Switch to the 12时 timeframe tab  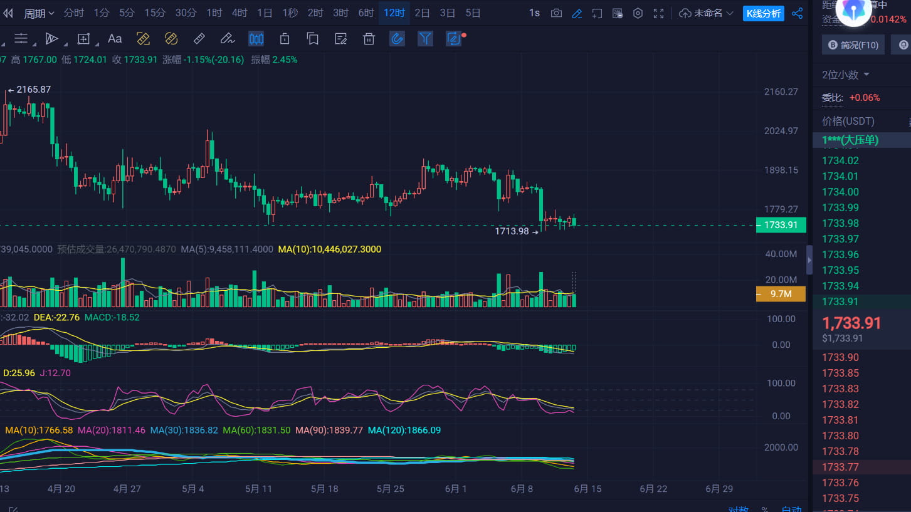pyautogui.click(x=394, y=13)
